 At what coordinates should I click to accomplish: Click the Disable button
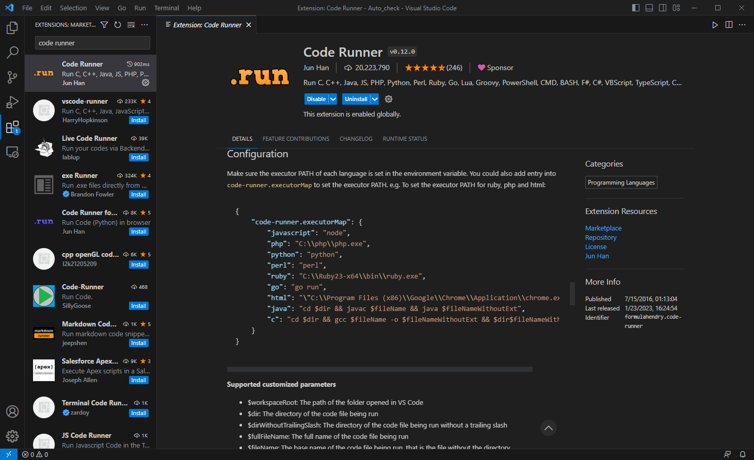coord(316,99)
